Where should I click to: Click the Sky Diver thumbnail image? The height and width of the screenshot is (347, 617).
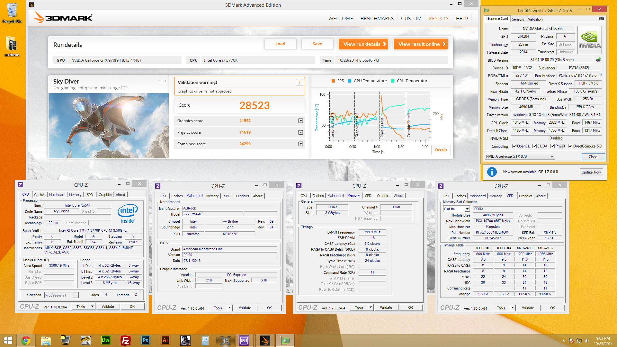pyautogui.click(x=109, y=126)
